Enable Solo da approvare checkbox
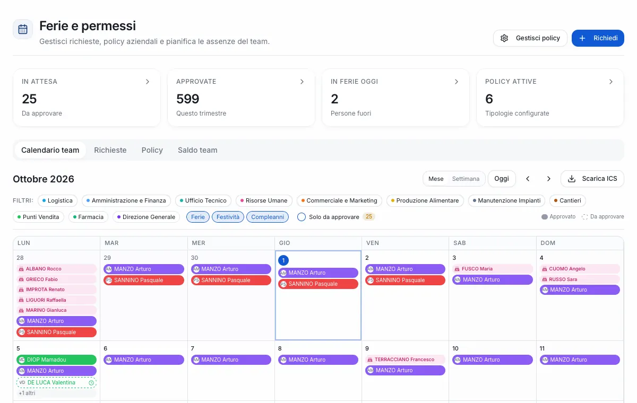Viewport: 637px width, 403px height. (x=302, y=217)
